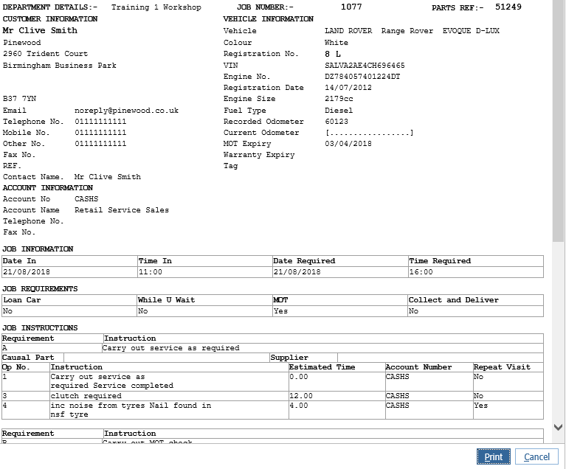Click the Cancel button
Viewport: 566px width, 469px height.
536,456
